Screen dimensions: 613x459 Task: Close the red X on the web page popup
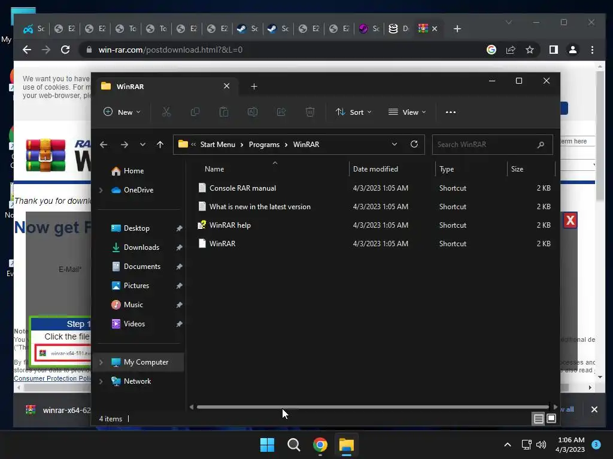pyautogui.click(x=570, y=221)
